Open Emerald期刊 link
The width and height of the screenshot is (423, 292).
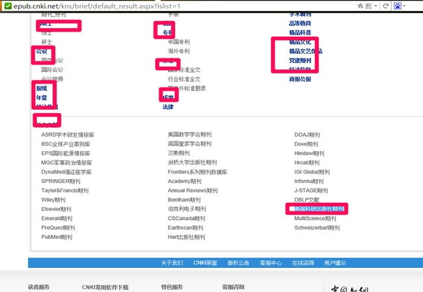point(57,218)
